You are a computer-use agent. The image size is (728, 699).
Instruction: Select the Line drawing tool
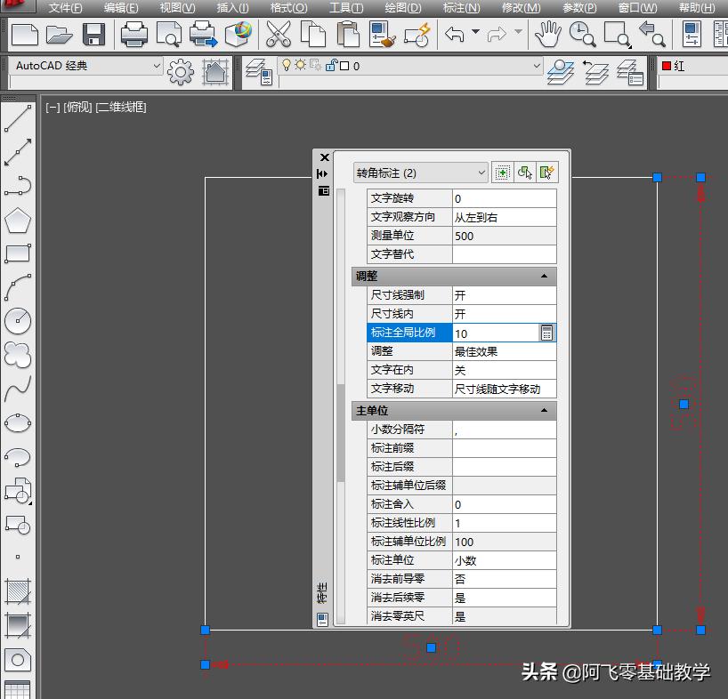(x=18, y=118)
